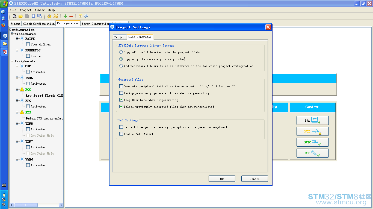Select Copy all used libraries option
373x209 pixels.
(x=121, y=52)
